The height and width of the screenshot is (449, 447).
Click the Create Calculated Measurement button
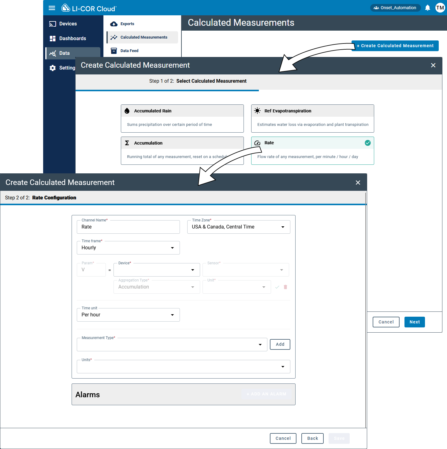click(395, 46)
